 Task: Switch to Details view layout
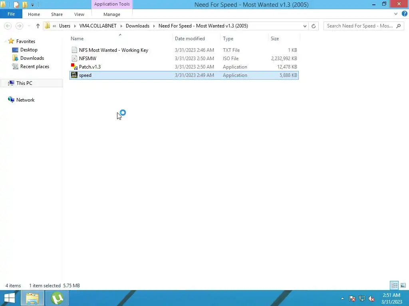[x=394, y=285]
